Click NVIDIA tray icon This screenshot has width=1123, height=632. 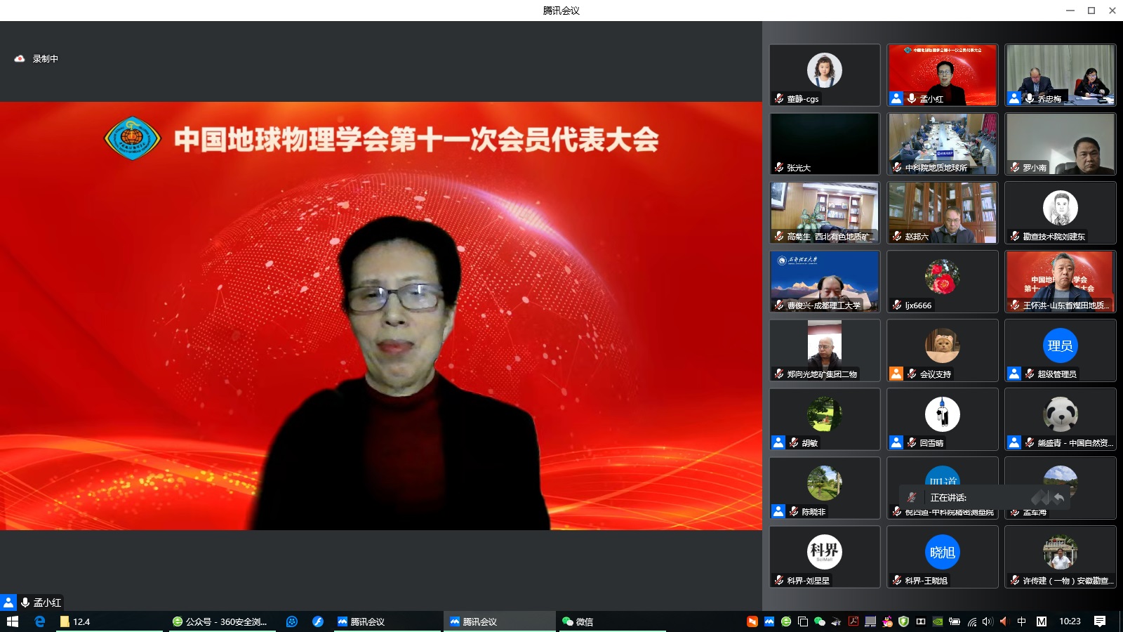coord(938,621)
